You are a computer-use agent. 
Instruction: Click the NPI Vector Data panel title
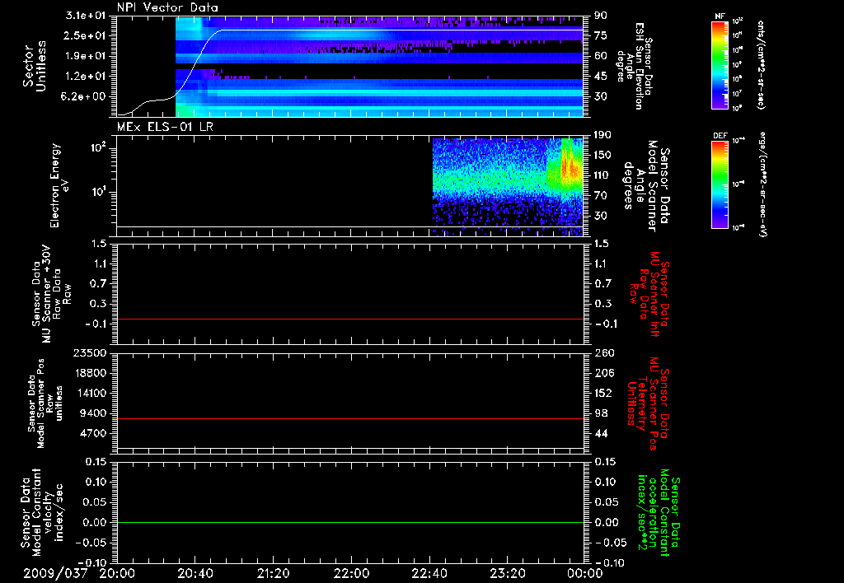point(167,7)
